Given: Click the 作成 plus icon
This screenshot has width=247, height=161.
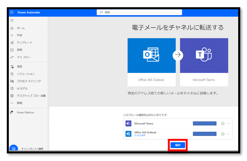Looking at the screenshot, I should (x=12, y=35).
